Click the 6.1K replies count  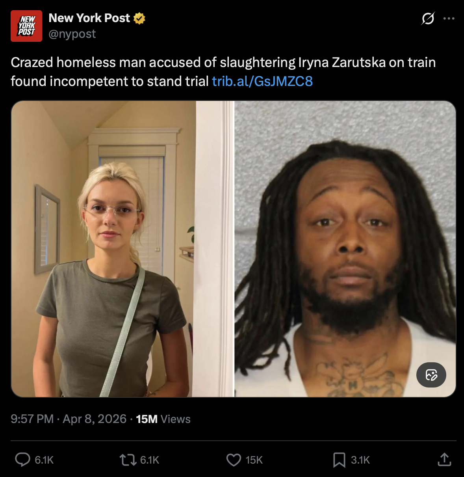44,460
